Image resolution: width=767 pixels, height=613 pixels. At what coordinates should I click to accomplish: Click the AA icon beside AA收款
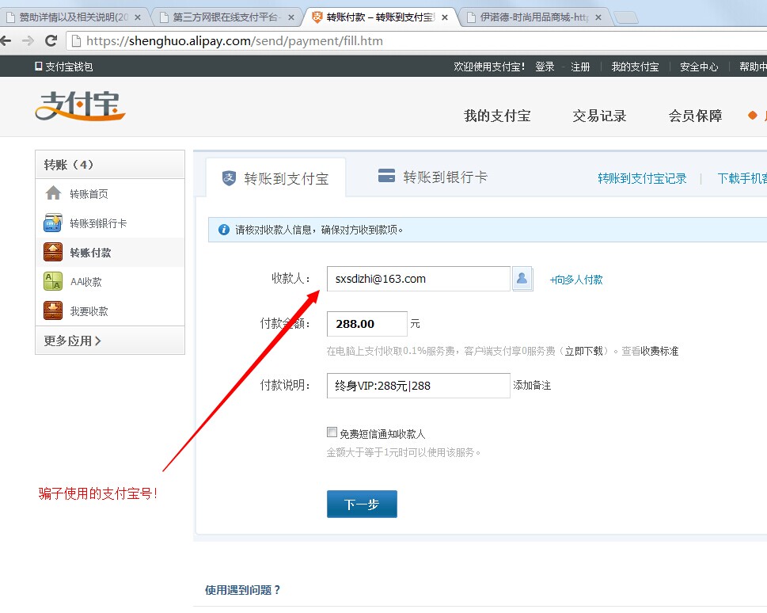[53, 281]
